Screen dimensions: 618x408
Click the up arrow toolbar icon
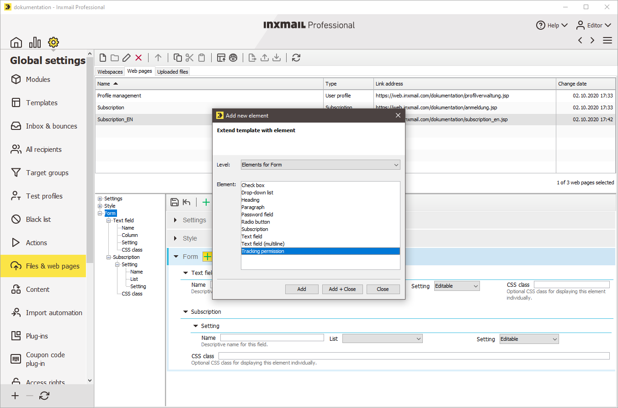tap(158, 58)
